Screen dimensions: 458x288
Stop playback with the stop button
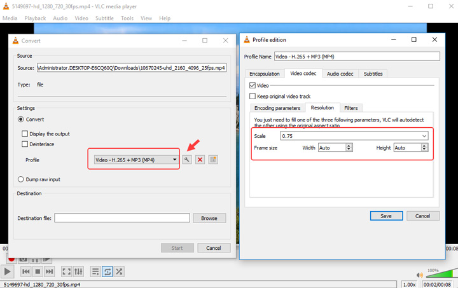pos(38,271)
